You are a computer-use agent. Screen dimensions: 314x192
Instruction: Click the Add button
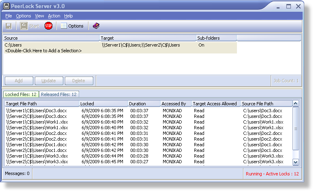tap(19, 81)
